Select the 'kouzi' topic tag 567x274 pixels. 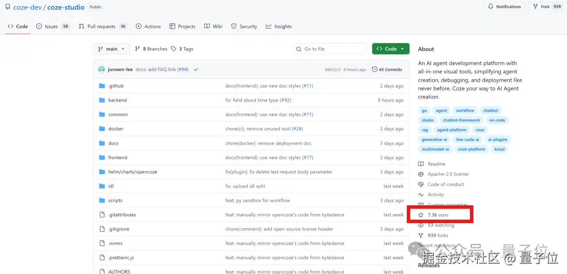click(500, 149)
